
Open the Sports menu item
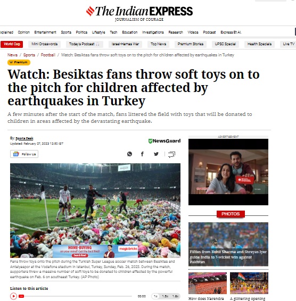coord(66,32)
